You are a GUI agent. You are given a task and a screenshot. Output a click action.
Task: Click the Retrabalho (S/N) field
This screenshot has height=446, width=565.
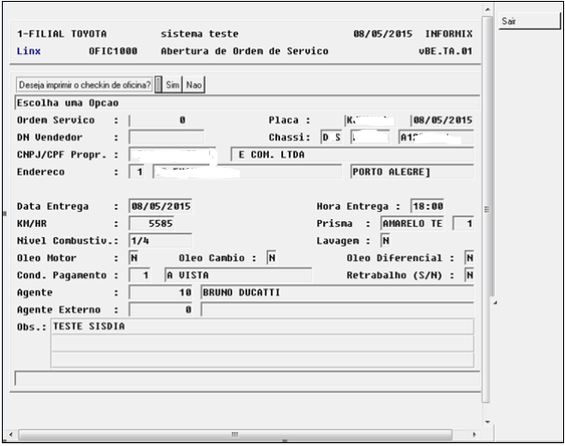click(x=469, y=275)
